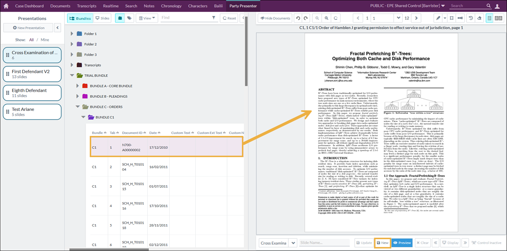
Task: Click the home icon in the top bar
Action: click(6, 6)
